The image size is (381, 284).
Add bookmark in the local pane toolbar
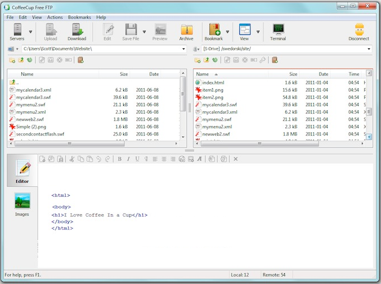(80, 60)
